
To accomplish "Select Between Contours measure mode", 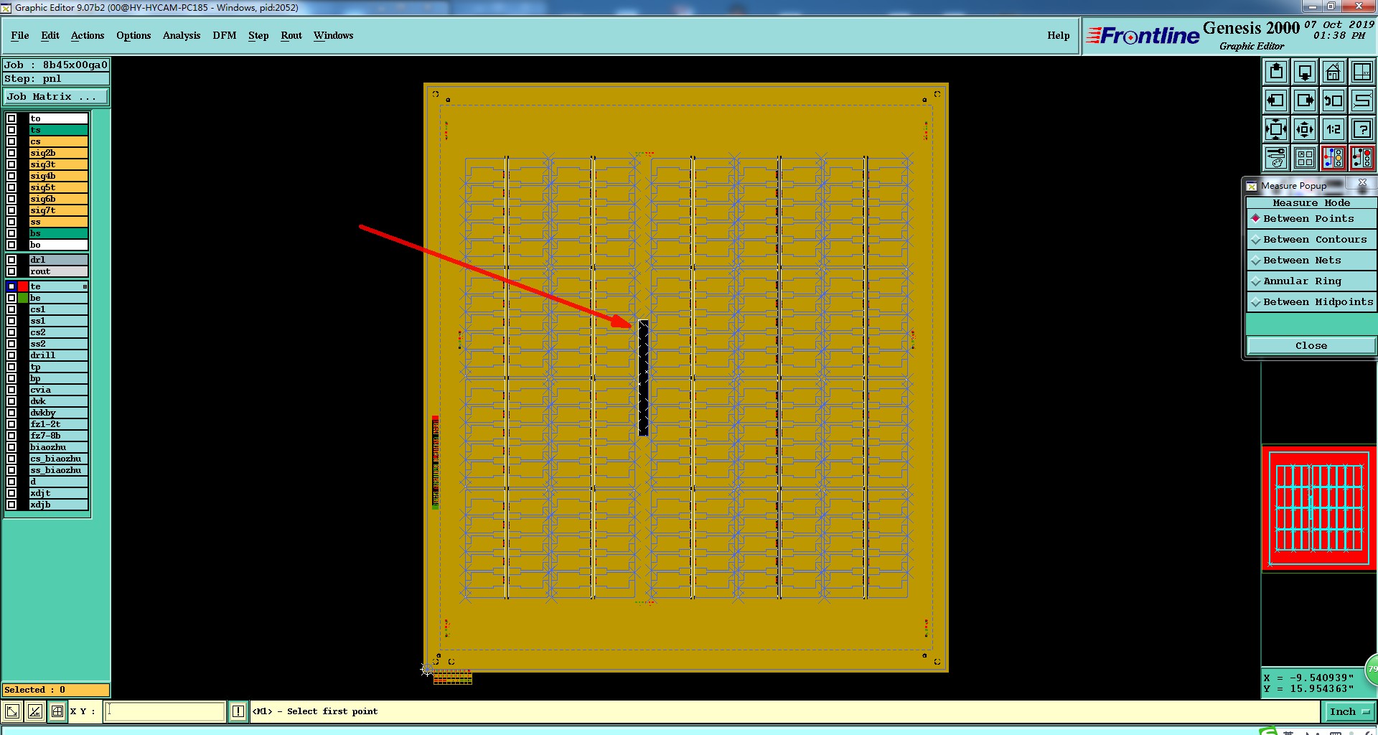I will click(1311, 239).
